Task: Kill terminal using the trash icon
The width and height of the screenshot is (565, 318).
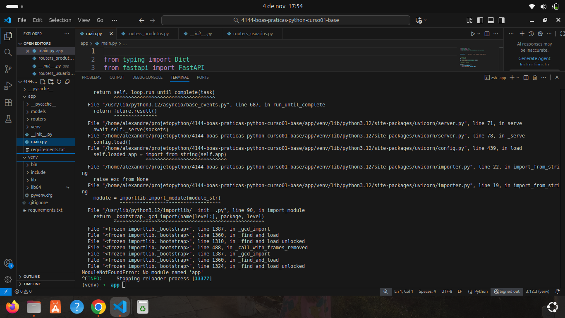Action: click(534, 77)
